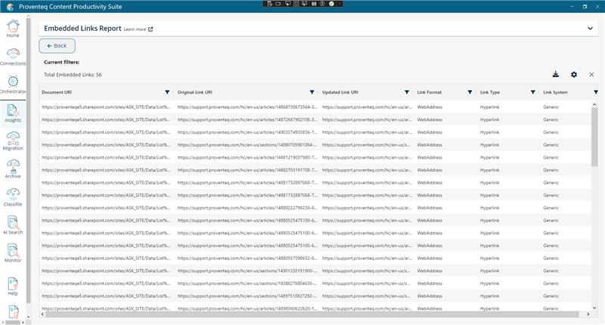
Task: Select original link ending 14882703191708-7
Action: click(x=247, y=170)
